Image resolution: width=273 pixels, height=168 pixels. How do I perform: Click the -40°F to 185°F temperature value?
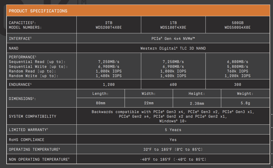[x=173, y=160]
